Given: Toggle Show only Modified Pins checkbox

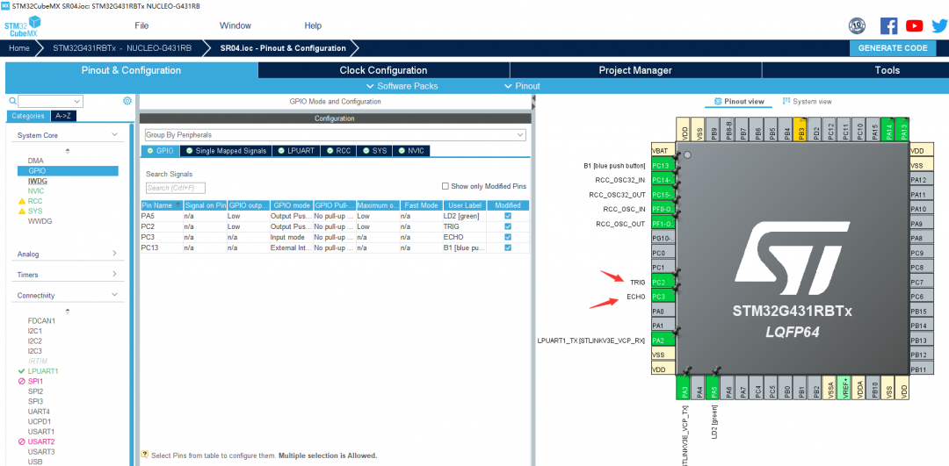Looking at the screenshot, I should (446, 186).
